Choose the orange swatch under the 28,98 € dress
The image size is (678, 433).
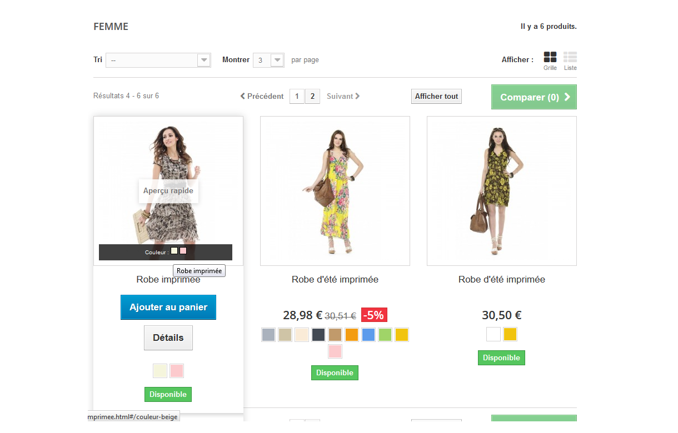[352, 335]
